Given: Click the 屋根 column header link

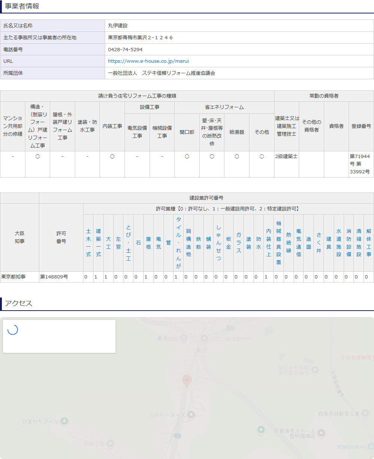Looking at the screenshot, I should 148,243.
